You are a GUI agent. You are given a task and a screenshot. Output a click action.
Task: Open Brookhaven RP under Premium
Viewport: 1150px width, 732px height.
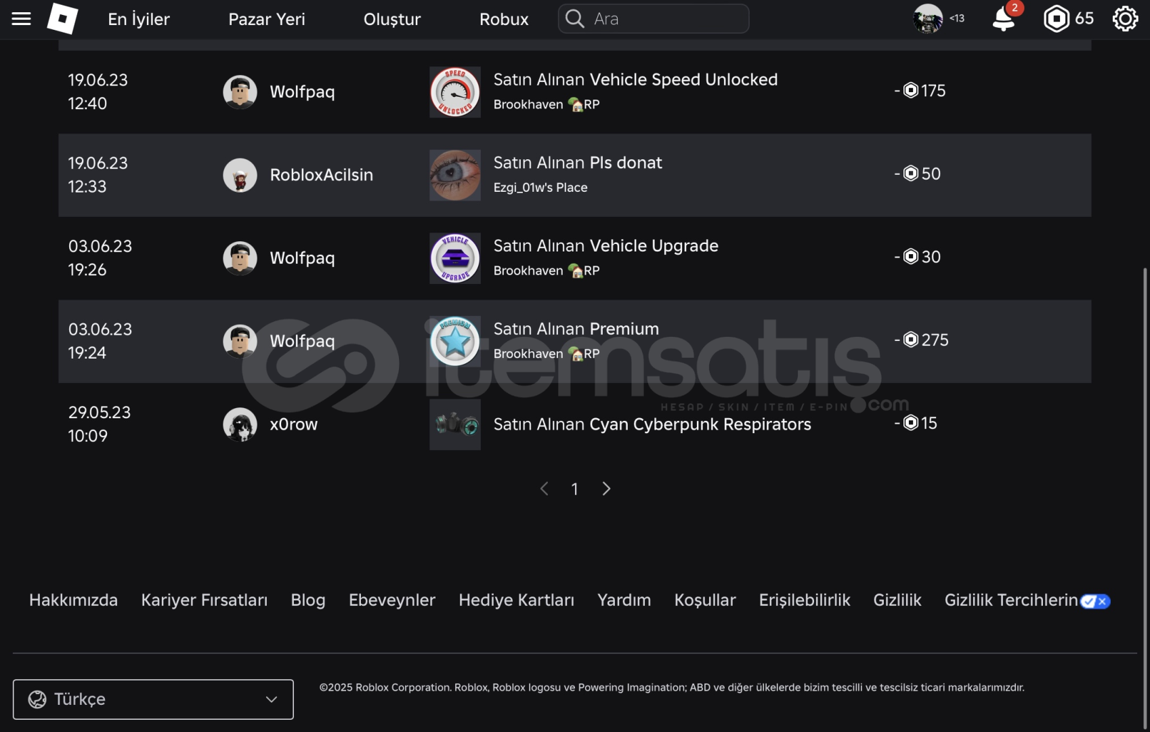(547, 354)
